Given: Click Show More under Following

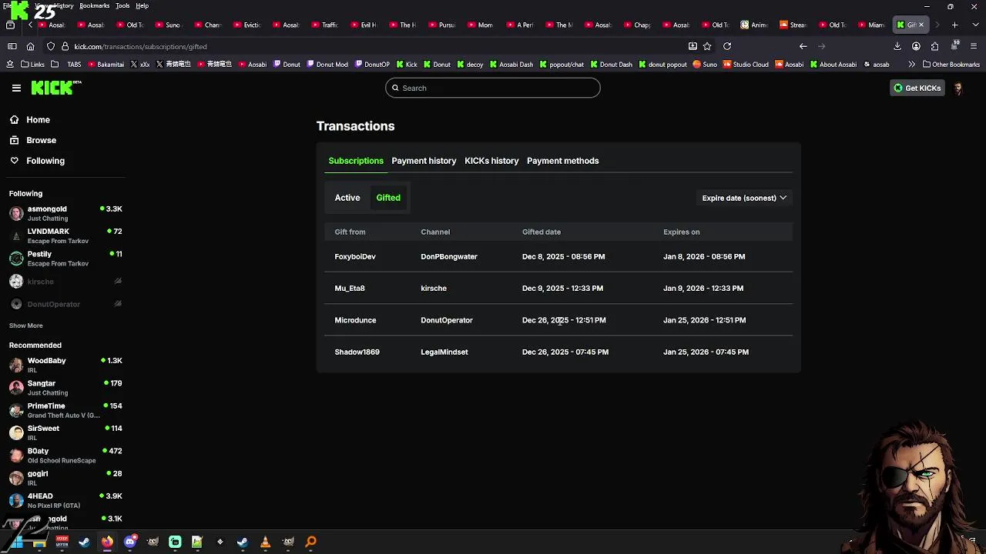Looking at the screenshot, I should click(x=25, y=325).
